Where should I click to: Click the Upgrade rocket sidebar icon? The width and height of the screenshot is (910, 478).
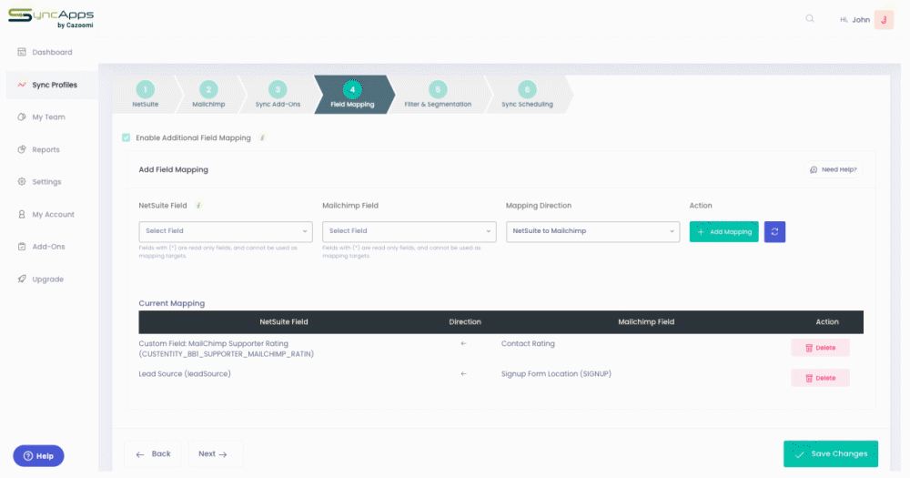pyautogui.click(x=22, y=279)
